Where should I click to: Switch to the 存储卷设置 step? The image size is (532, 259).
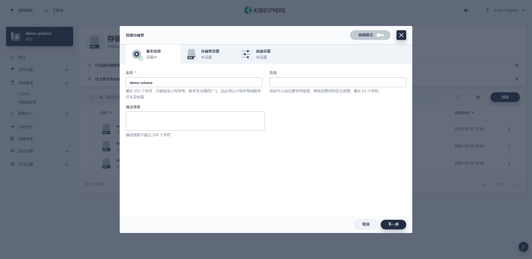(x=210, y=54)
